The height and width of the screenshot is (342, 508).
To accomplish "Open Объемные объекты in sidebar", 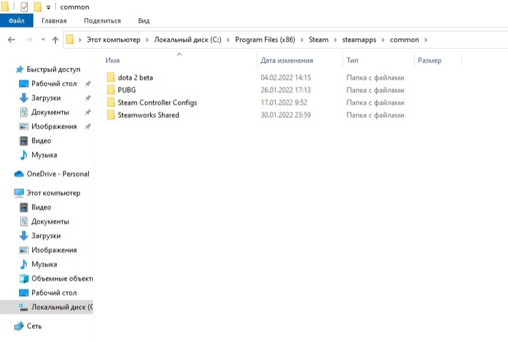I will 62,278.
